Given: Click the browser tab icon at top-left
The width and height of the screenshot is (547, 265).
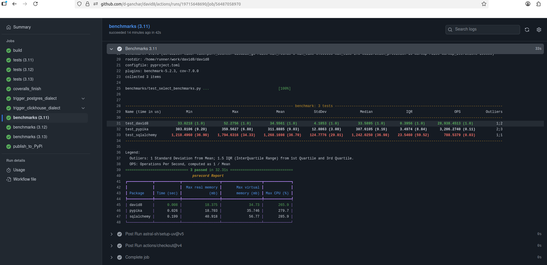Looking at the screenshot, I should point(4,3).
